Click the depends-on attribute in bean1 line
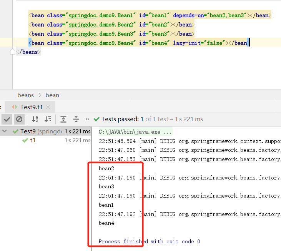Viewport: 281px width, 251px height. [210, 15]
